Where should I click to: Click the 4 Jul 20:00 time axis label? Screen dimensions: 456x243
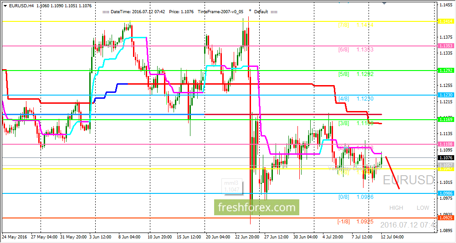coord(333,237)
